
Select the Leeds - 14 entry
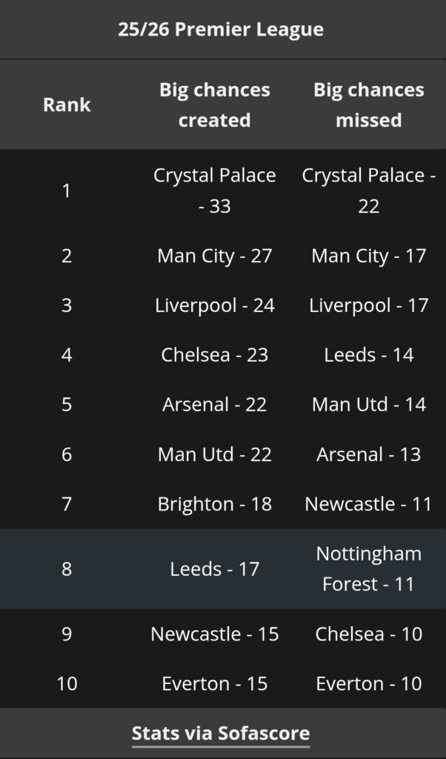368,355
